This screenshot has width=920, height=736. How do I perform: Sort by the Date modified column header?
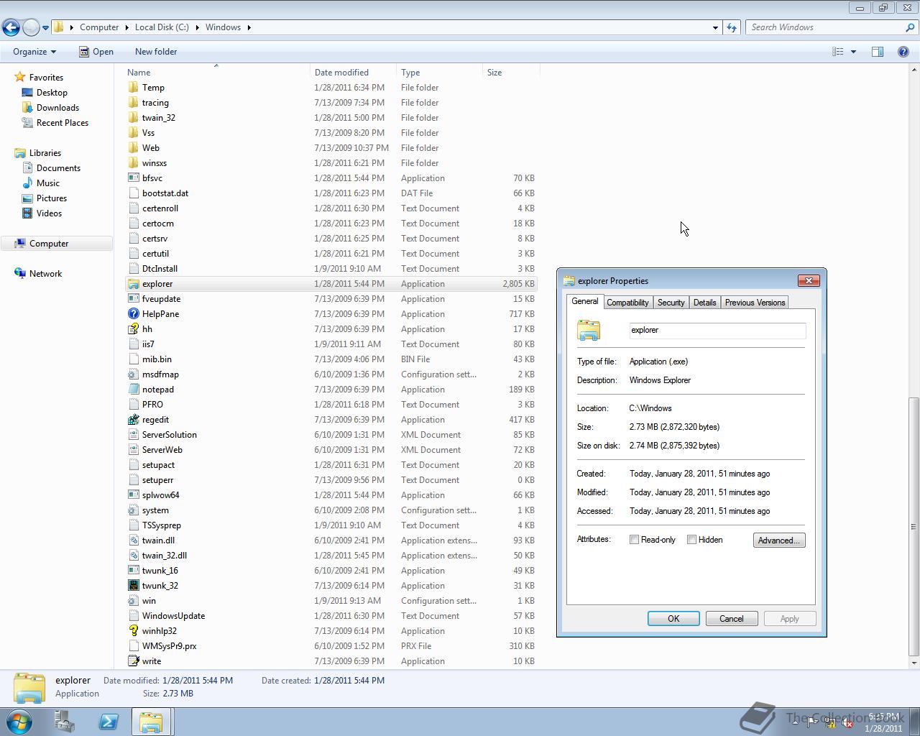coord(353,73)
